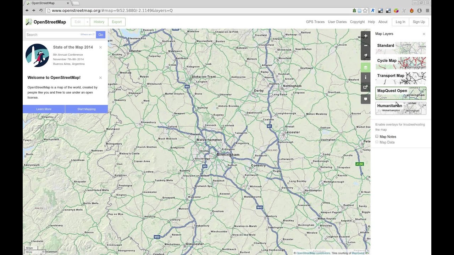This screenshot has width=454, height=255.
Task: Open the Edit dropdown arrow
Action: tap(87, 22)
